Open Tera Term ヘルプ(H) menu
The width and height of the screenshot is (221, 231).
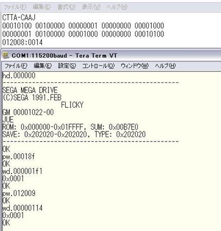[x=165, y=66]
